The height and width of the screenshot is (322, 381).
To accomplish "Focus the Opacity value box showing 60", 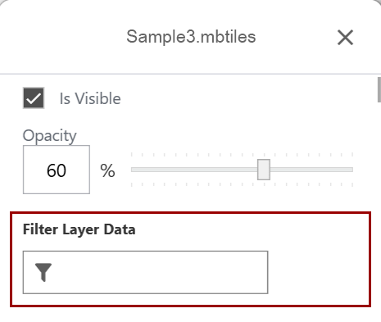I will [57, 170].
